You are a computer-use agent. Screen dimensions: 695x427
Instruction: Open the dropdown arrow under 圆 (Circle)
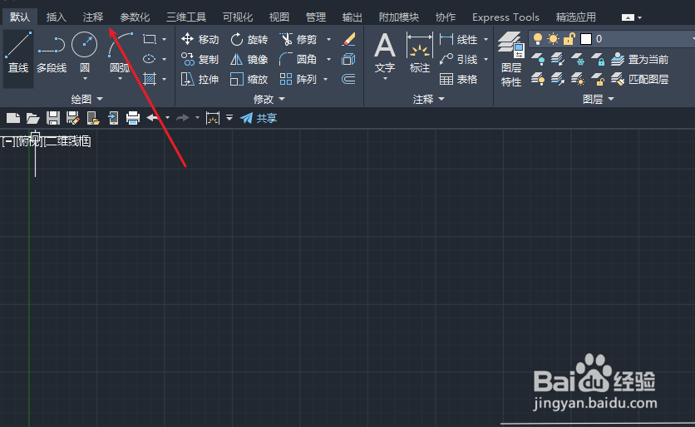pyautogui.click(x=85, y=79)
